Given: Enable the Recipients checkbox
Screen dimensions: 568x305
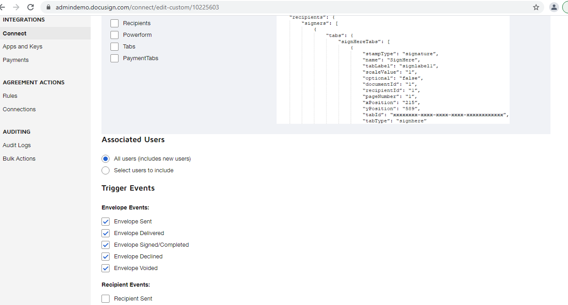Looking at the screenshot, I should [114, 23].
